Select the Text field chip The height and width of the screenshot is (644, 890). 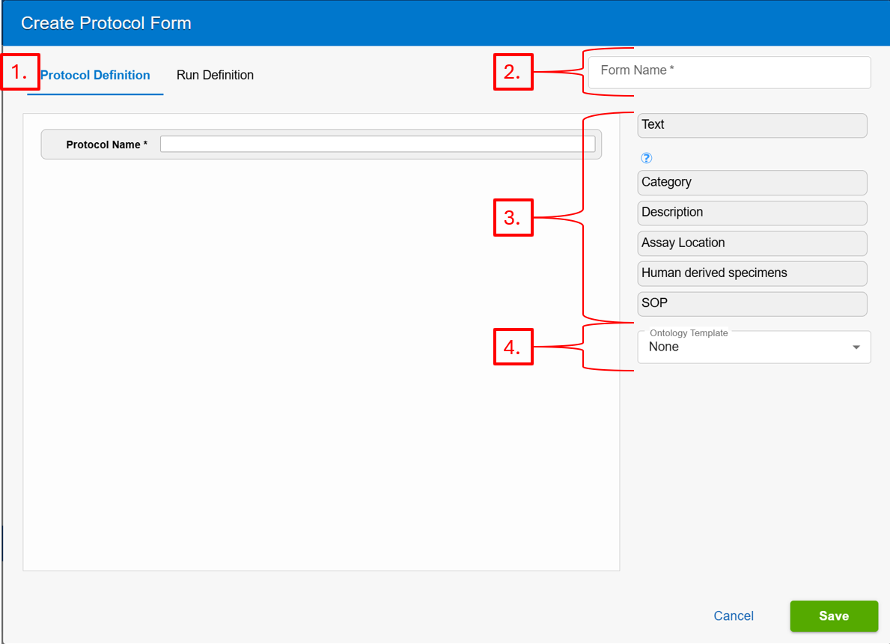[x=752, y=125]
